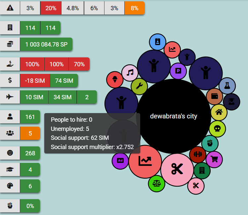Click the 10 SIM travel value
The width and height of the screenshot is (248, 215).
point(34,97)
